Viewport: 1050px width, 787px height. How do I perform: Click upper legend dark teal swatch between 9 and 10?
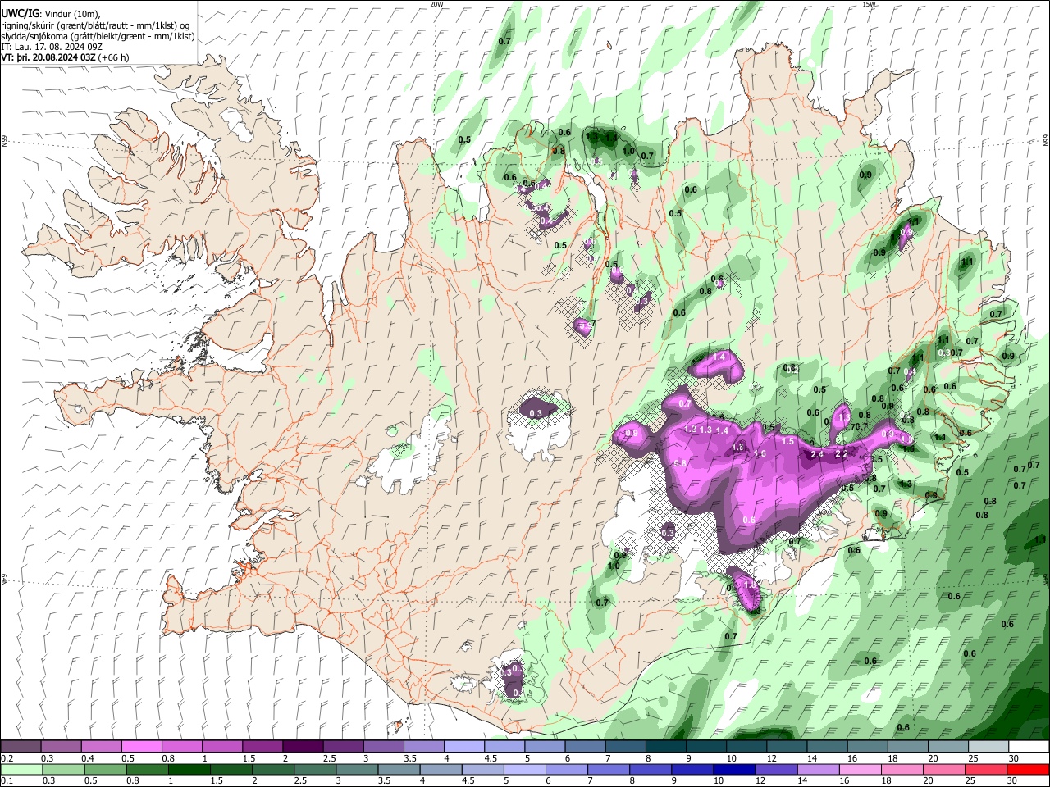(x=706, y=747)
